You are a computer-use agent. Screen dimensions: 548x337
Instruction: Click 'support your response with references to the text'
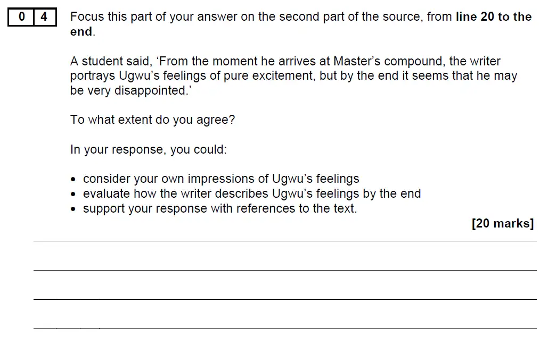tap(220, 208)
